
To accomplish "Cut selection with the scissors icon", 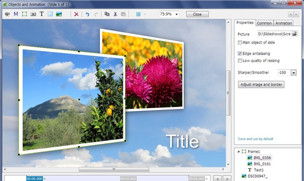I will (x=115, y=14).
